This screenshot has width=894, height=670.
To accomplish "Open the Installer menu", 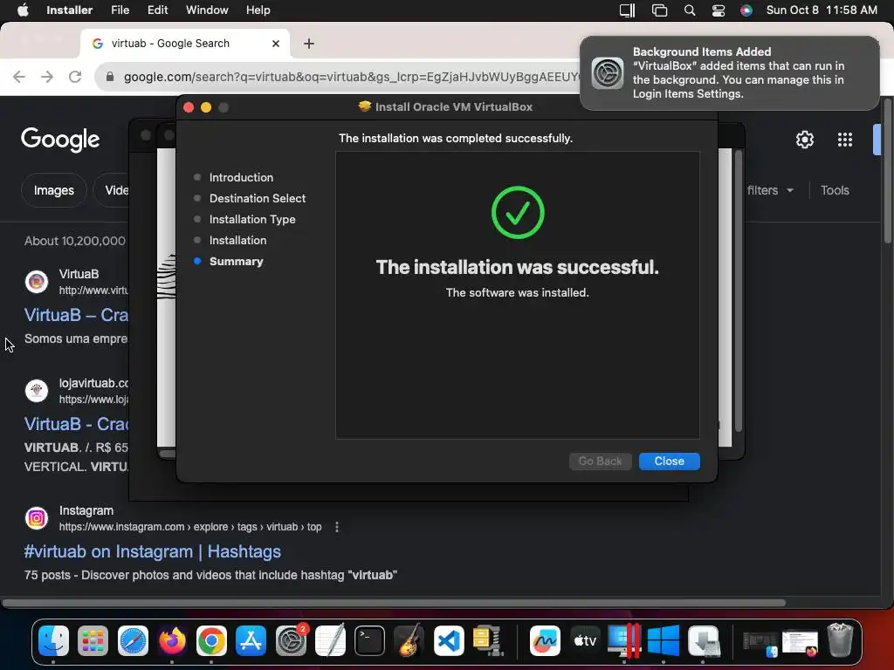I will (69, 10).
